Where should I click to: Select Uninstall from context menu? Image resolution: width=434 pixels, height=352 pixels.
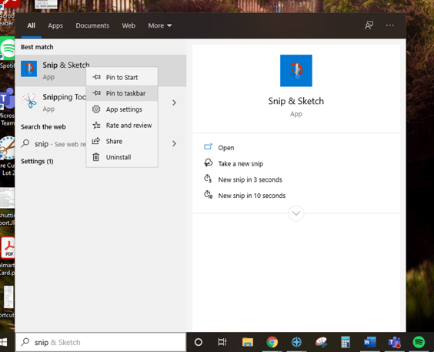[122, 157]
